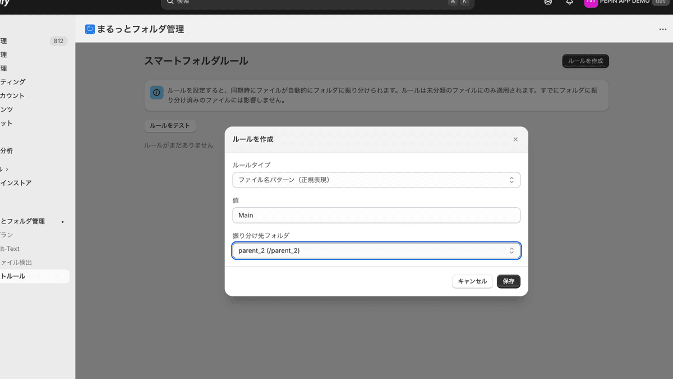Screen dimensions: 673x379
Task: Click the search magnifier icon
Action: point(170,2)
